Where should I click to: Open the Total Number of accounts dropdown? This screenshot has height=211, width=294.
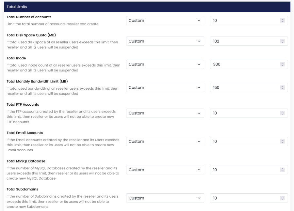tap(165, 21)
